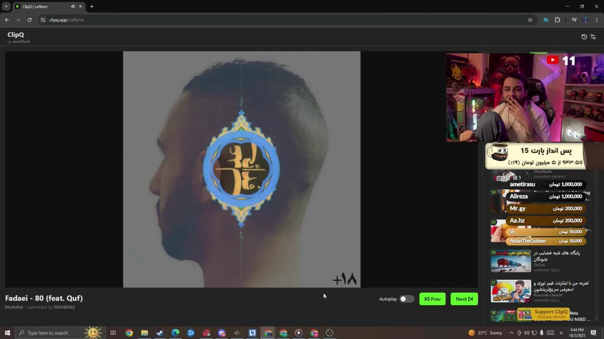Image resolution: width=604 pixels, height=339 pixels.
Task: Open weather 23°C Sunny widget
Action: [485, 333]
